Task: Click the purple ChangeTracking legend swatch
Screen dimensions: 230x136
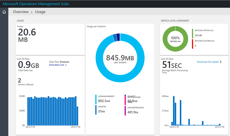Action: click(x=125, y=111)
